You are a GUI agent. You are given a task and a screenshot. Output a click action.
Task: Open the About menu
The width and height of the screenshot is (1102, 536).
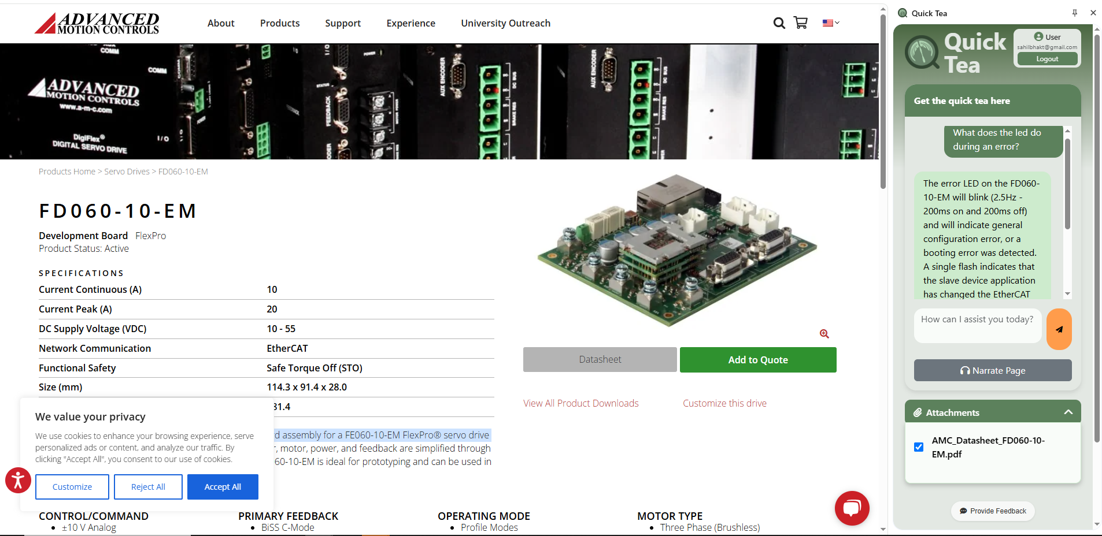[x=221, y=23]
